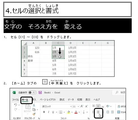Image resolution: width=138 pixels, height=120 pixels.
Task: Click the text Orientation icon
Action: point(108,106)
